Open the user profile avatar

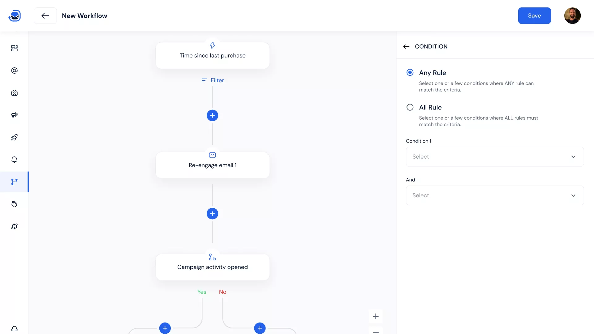(572, 16)
